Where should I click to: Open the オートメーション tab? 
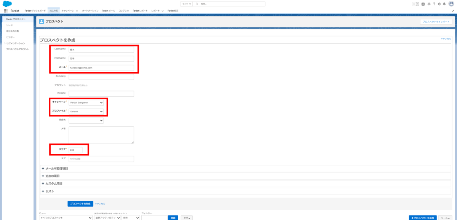[90, 11]
